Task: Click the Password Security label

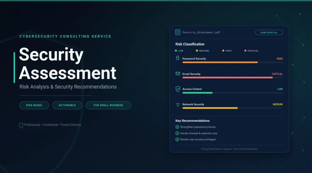Action: (194, 58)
